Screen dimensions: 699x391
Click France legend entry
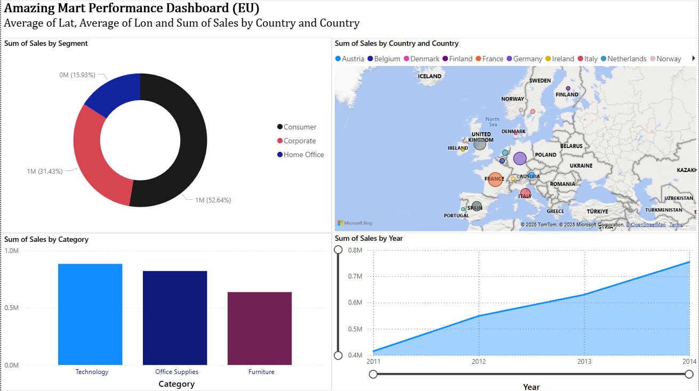pyautogui.click(x=489, y=59)
